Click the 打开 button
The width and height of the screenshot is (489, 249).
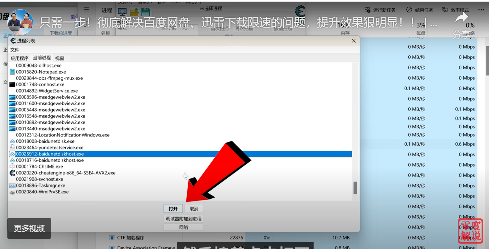(x=173, y=209)
